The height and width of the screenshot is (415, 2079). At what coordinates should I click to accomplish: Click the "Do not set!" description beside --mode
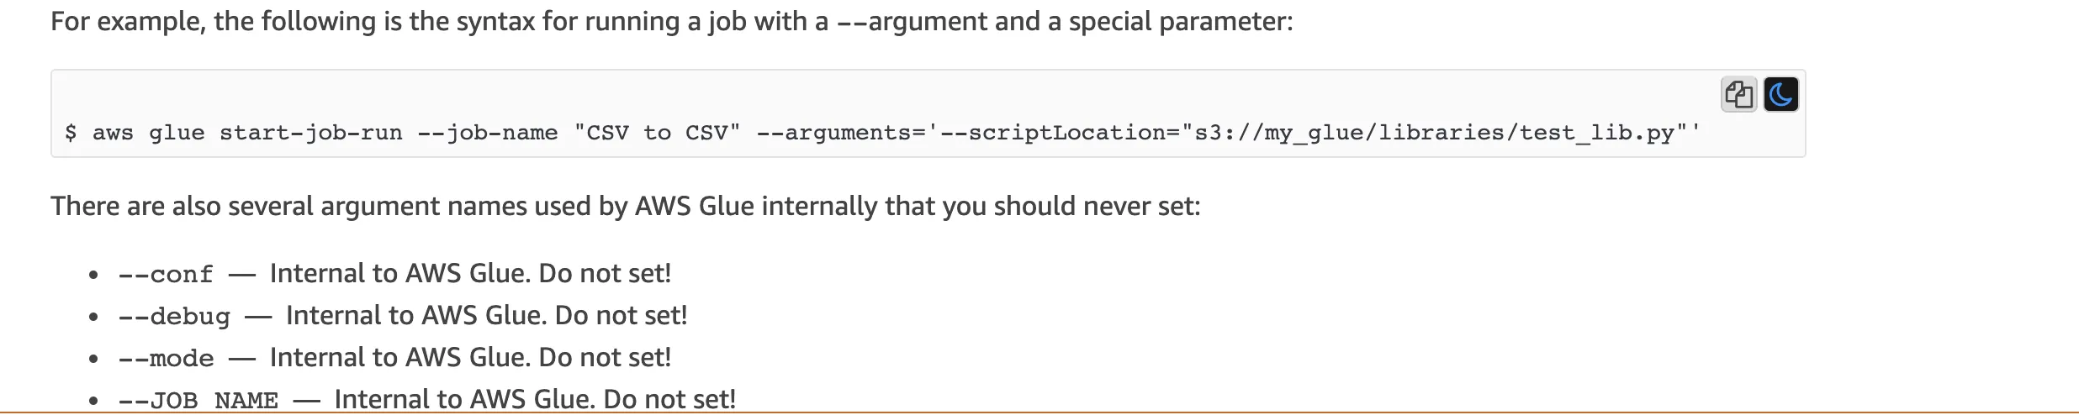pos(604,358)
